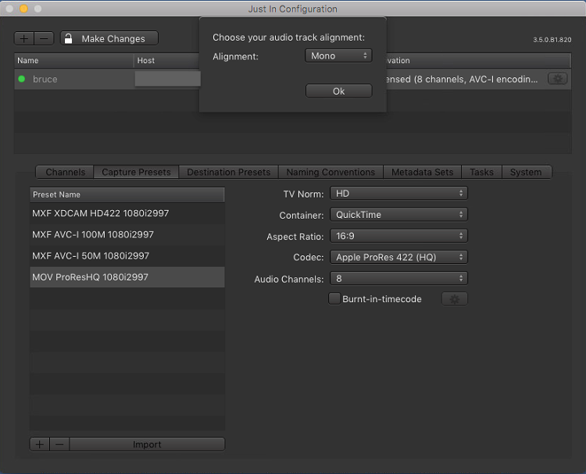Open the Burnt-in-timecode gear settings
The height and width of the screenshot is (474, 586).
455,299
